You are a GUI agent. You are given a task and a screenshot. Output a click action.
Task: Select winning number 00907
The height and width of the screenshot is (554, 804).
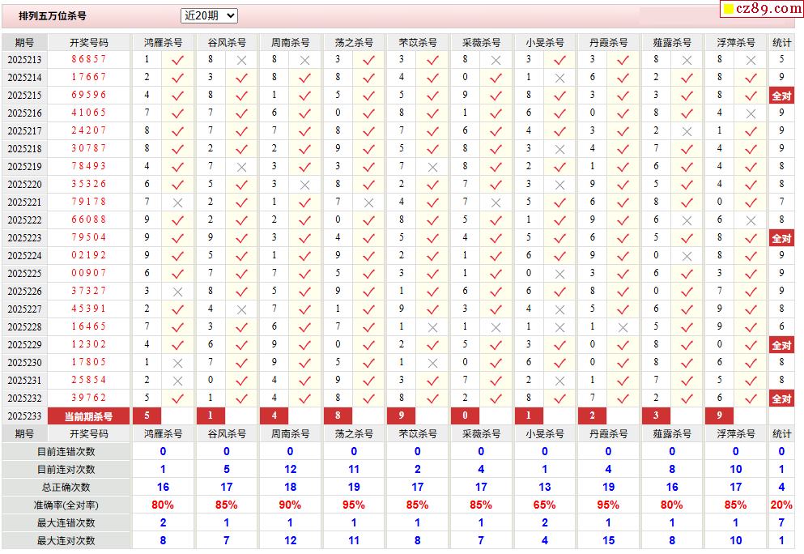(89, 273)
